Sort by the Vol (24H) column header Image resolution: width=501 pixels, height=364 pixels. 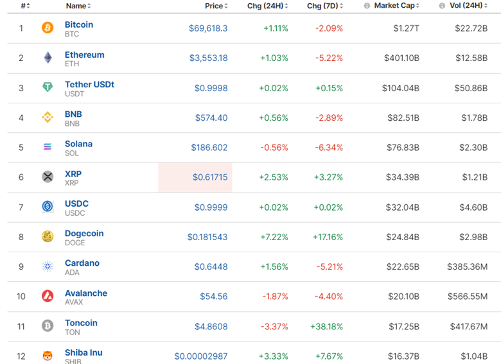click(468, 6)
